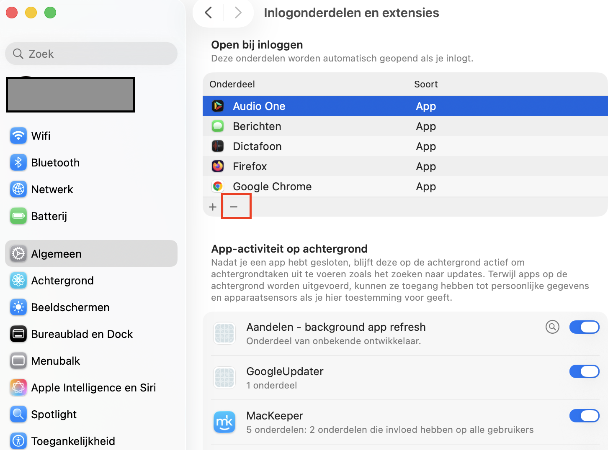This screenshot has height=450, width=613.
Task: Show info about Aandelen background refresh
Action: [x=552, y=327]
